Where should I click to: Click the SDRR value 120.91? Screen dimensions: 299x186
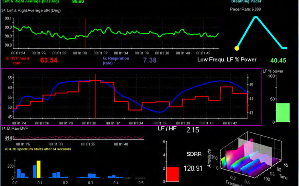coord(194,168)
